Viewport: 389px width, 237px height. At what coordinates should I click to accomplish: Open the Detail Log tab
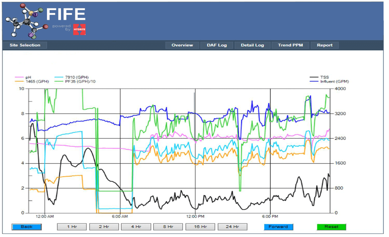coord(252,45)
